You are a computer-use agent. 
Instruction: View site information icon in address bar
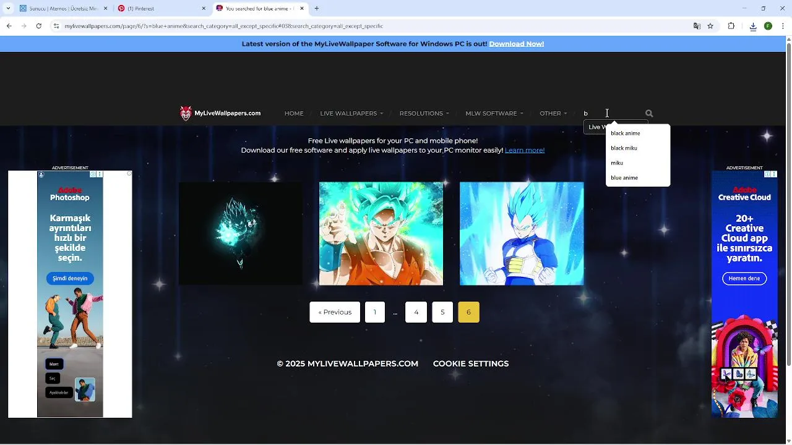point(56,26)
